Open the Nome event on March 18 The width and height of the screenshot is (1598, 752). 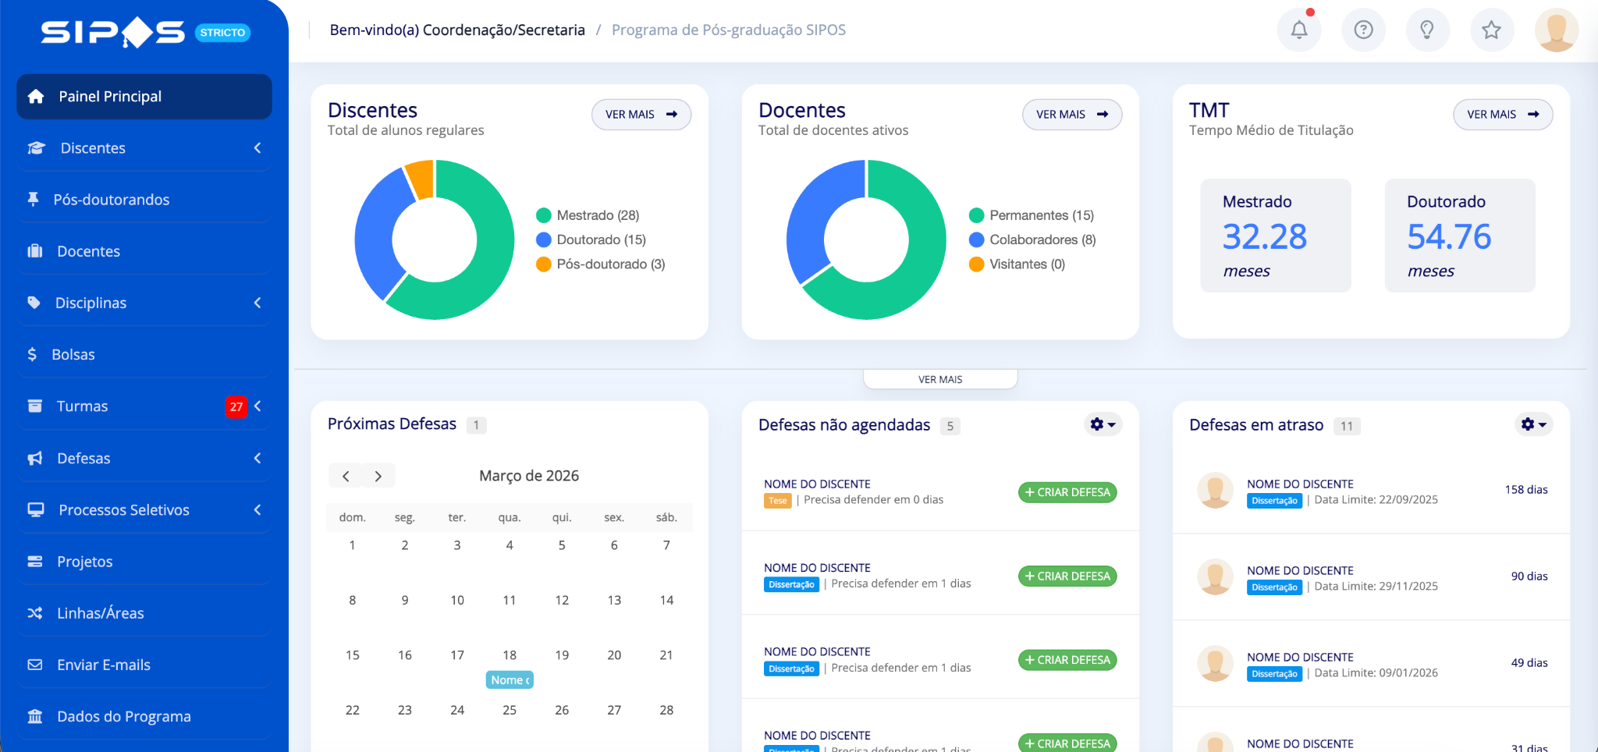pos(510,680)
